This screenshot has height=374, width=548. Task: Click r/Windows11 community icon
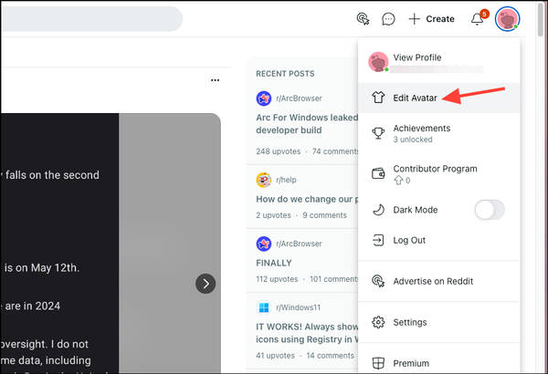(263, 307)
